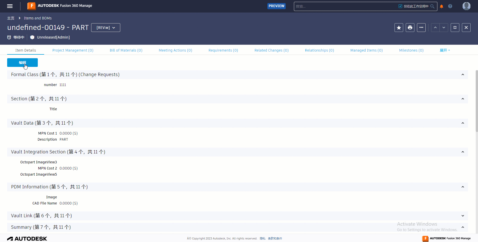
Task: Collapse the Vault Integration Section
Action: (463, 152)
